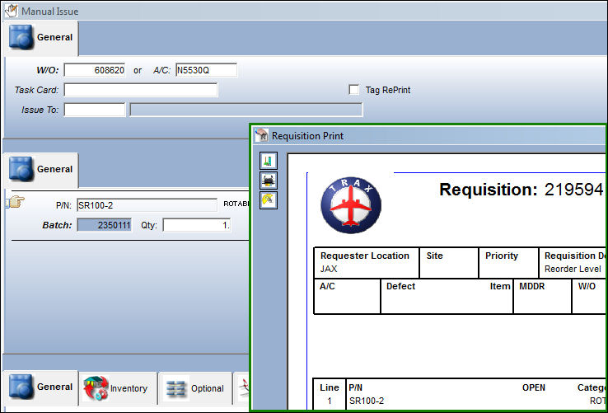
Task: Click the 'Line' column header in the report
Action: (330, 387)
